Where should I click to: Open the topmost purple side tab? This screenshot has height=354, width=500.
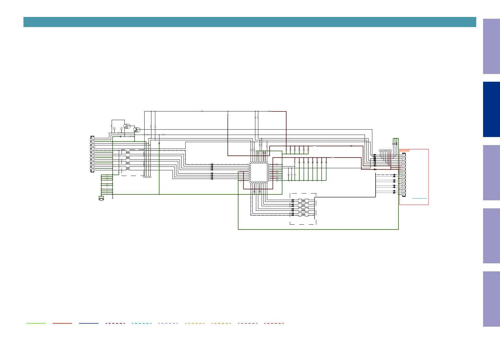point(491,46)
